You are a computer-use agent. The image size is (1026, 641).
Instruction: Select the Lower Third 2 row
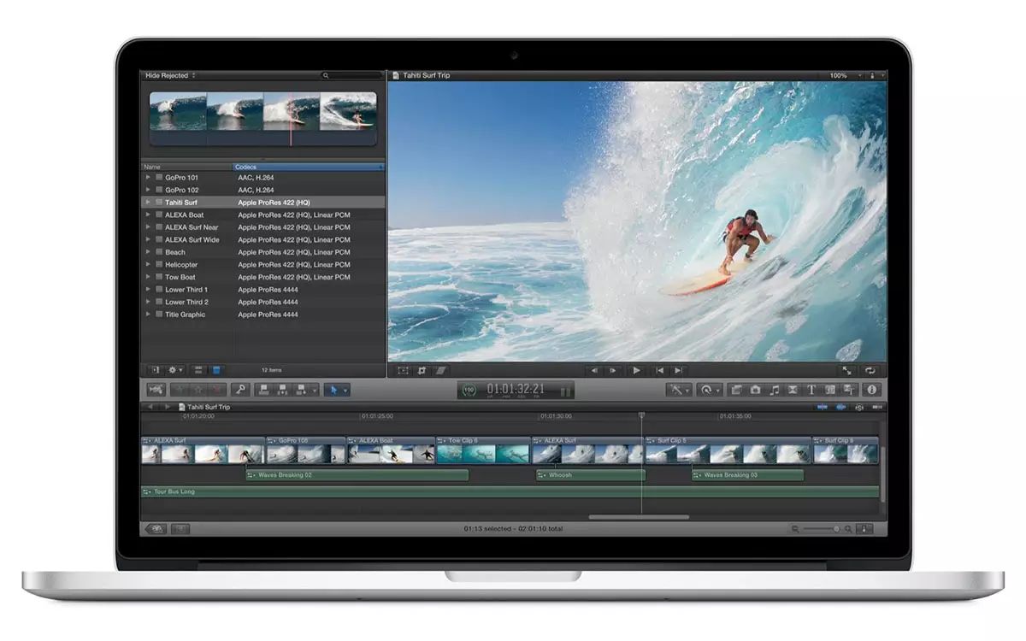click(262, 302)
